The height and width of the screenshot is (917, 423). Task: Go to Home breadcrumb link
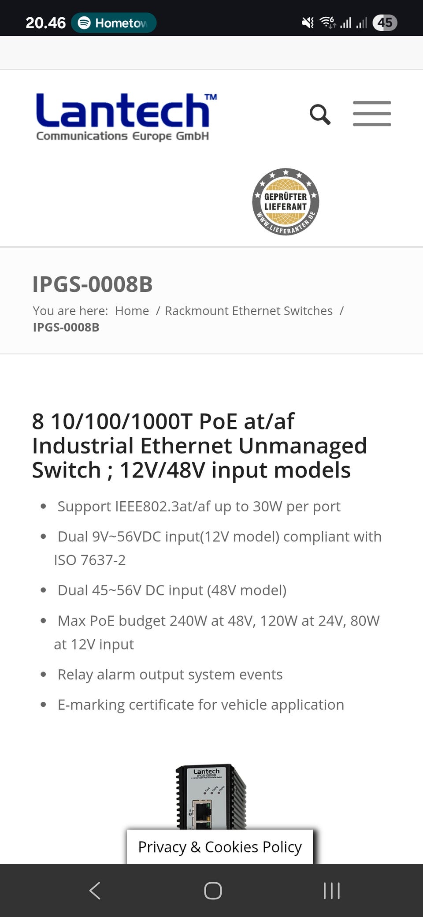132,311
